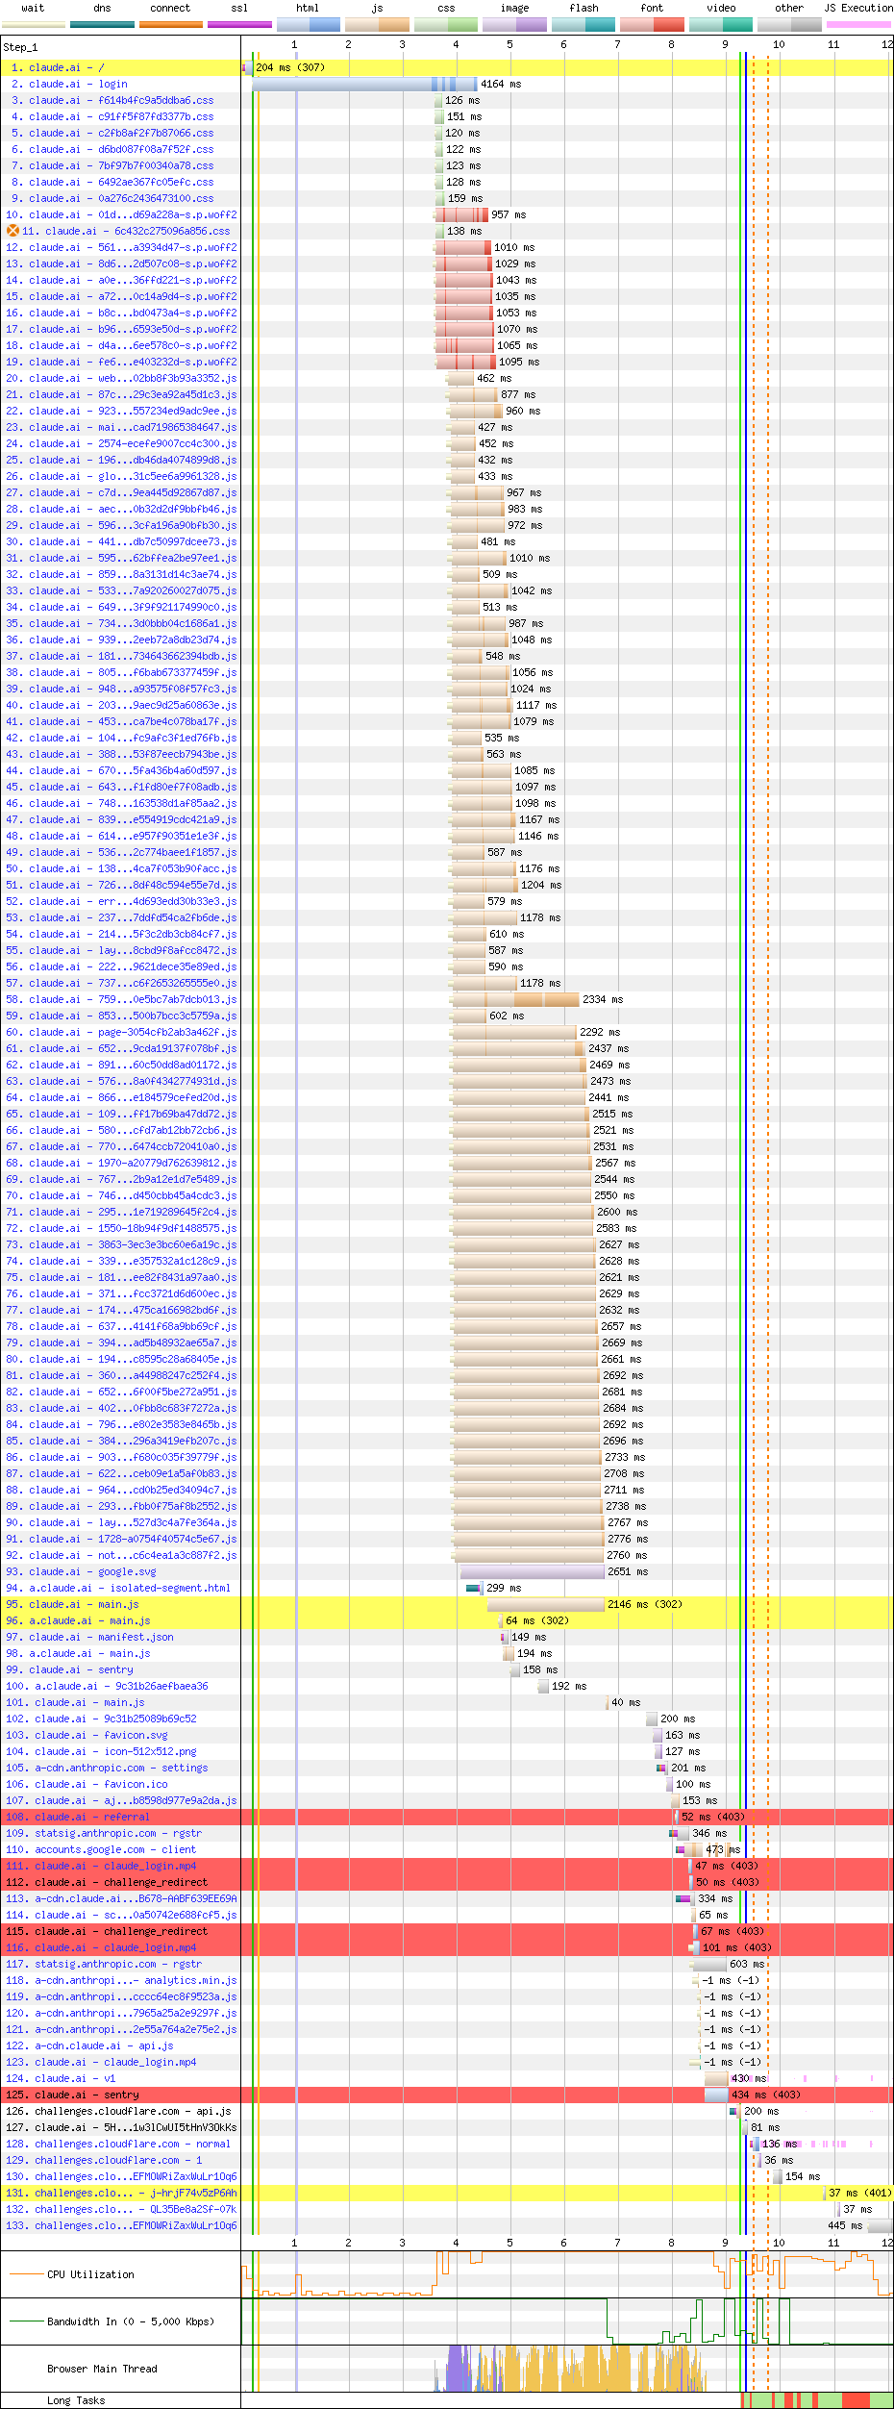Click the orange blocked-request icon on row 11
Viewport: 894px width, 2409px height.
tap(12, 231)
